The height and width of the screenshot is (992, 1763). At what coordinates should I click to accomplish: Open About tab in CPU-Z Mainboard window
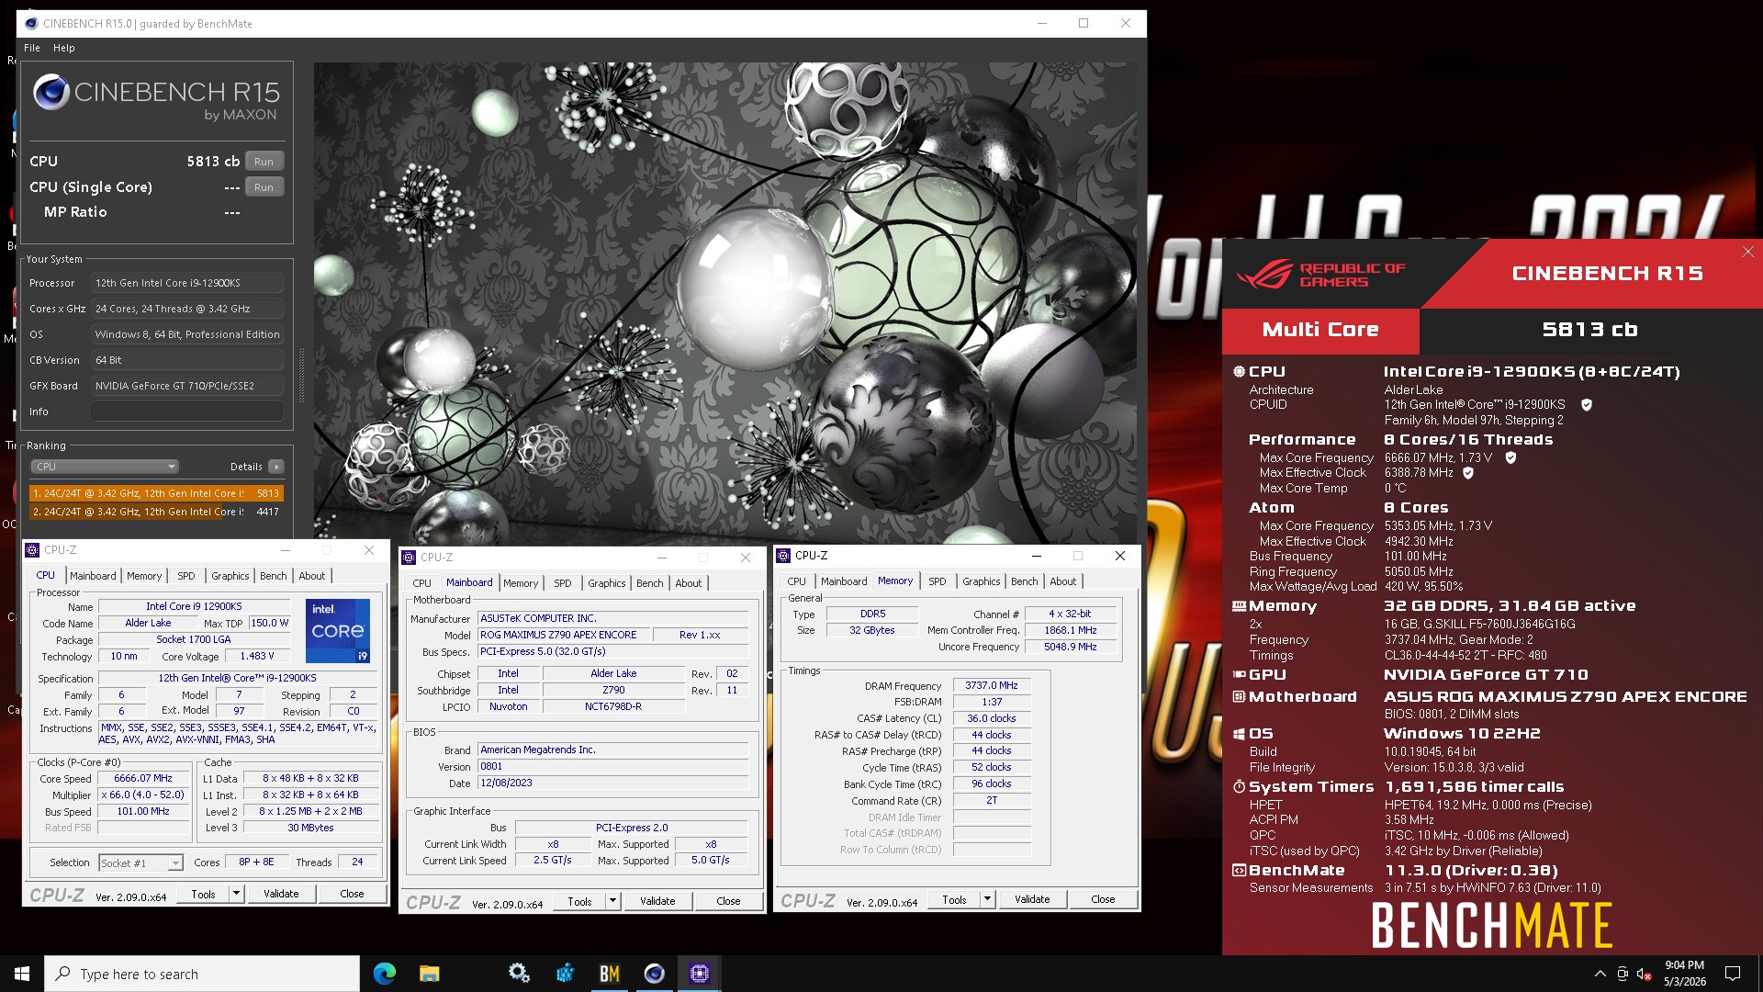689,583
